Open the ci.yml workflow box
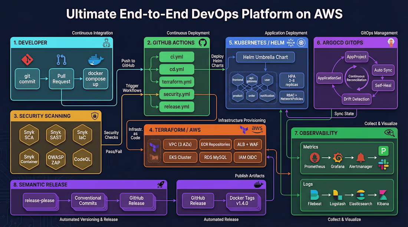The image size is (408, 227). click(177, 57)
